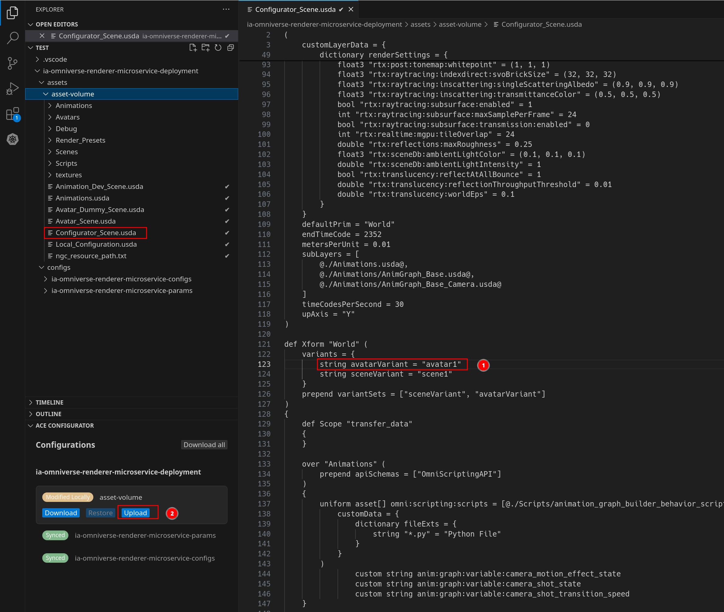724x612 pixels.
Task: Open the Kubernetes helm icon in activity bar
Action: [12, 139]
